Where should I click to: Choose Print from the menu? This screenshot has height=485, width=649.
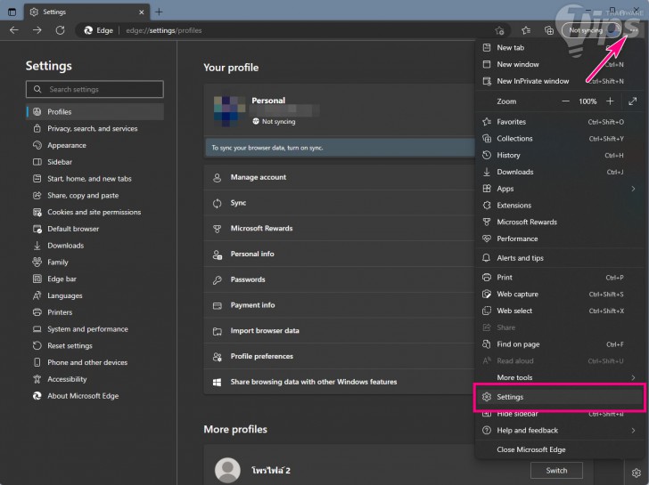point(560,277)
